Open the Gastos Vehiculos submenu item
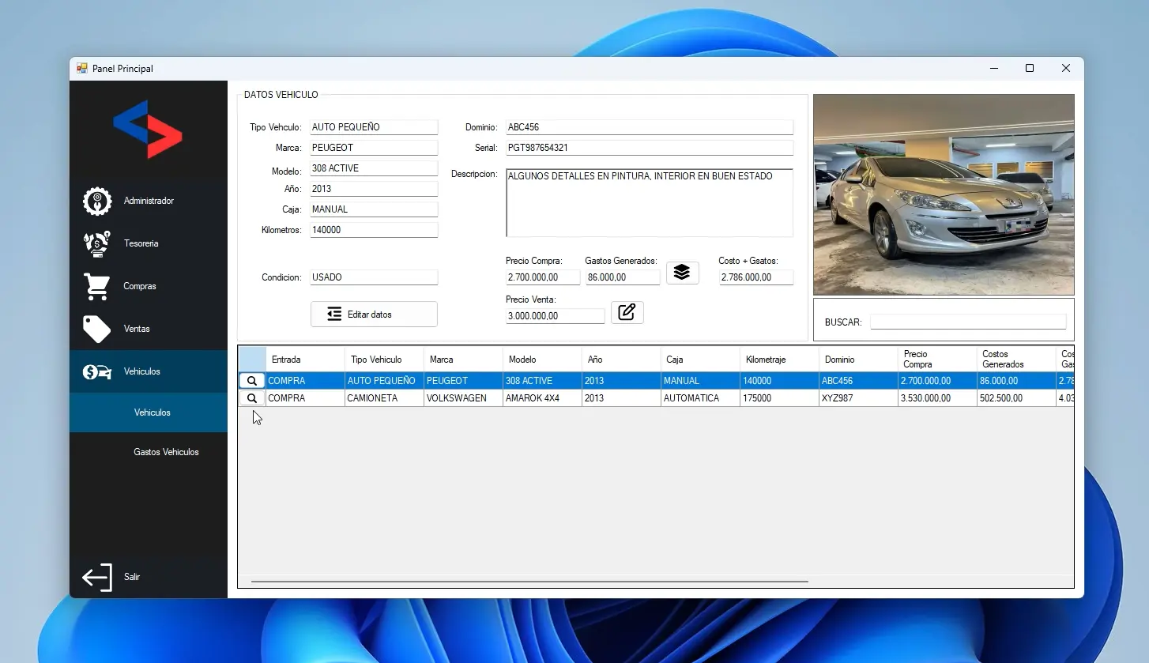This screenshot has width=1149, height=663. pos(149,452)
